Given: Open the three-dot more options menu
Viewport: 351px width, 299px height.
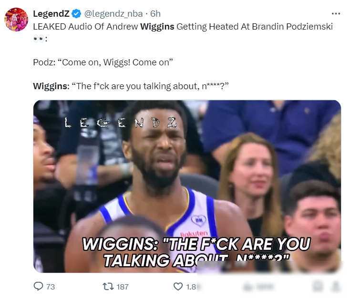Looking at the screenshot, I should pyautogui.click(x=336, y=14).
